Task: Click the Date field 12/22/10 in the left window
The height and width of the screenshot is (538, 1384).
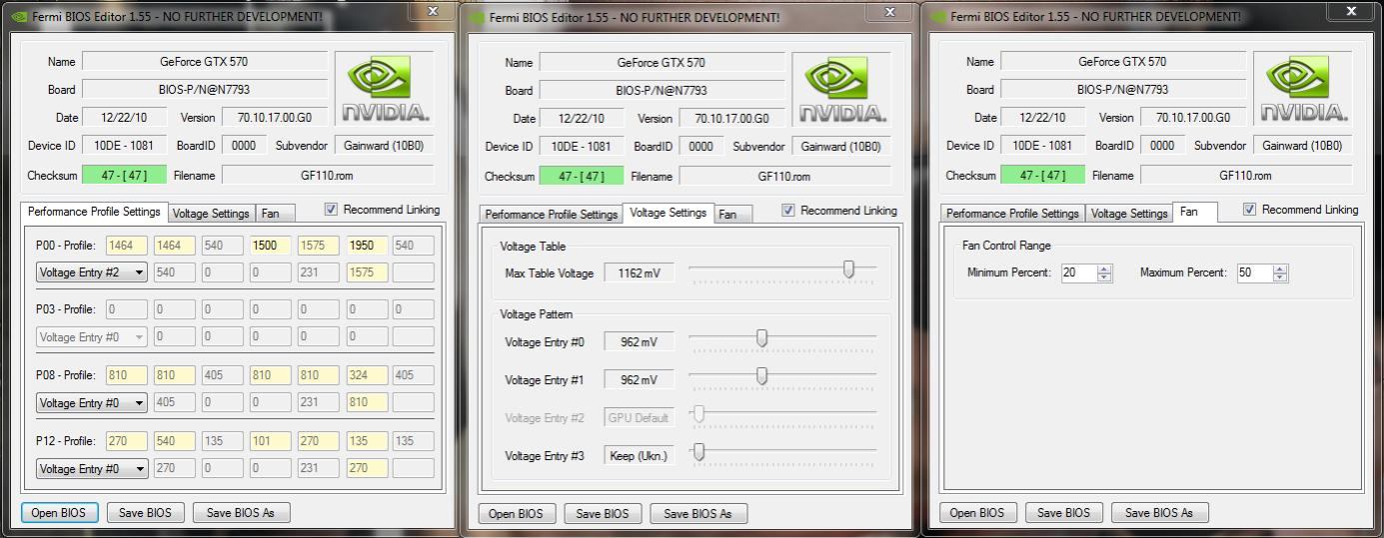Action: (124, 118)
